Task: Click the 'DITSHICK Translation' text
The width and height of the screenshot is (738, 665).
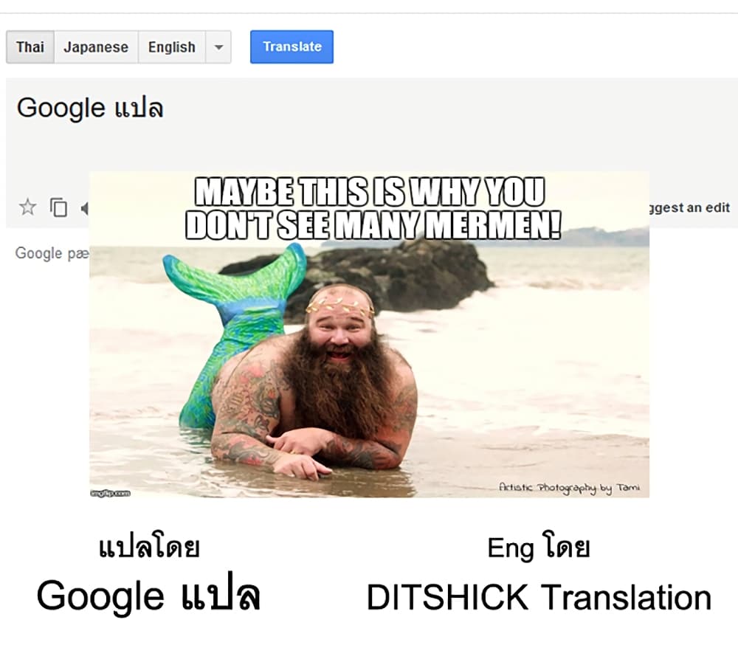Action: pyautogui.click(x=539, y=597)
